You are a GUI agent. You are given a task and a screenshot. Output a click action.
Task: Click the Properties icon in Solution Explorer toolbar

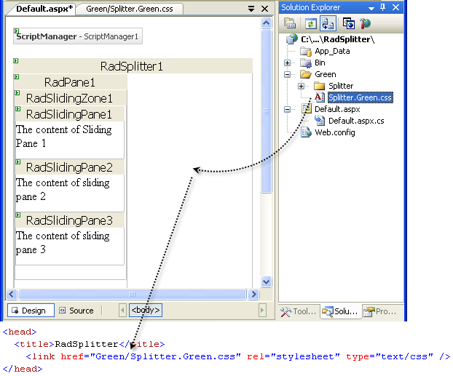[x=290, y=24]
